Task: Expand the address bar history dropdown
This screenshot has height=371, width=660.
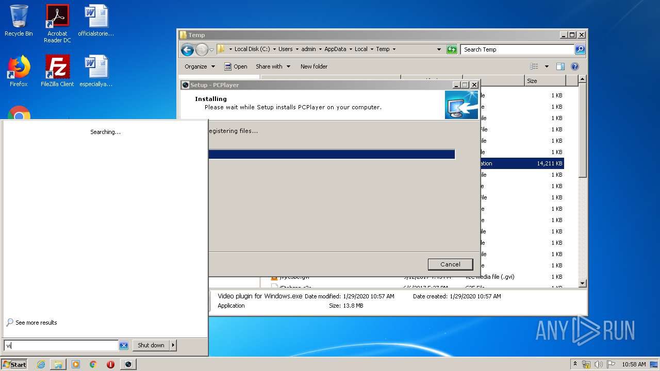Action: pyautogui.click(x=439, y=49)
